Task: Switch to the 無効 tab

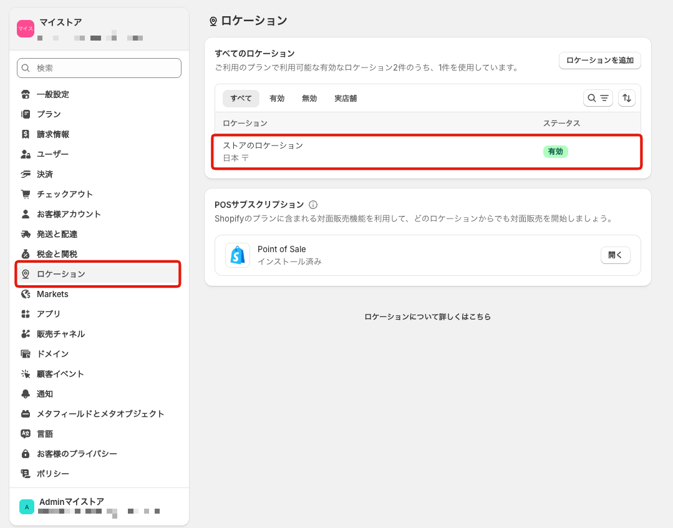Action: pos(309,98)
